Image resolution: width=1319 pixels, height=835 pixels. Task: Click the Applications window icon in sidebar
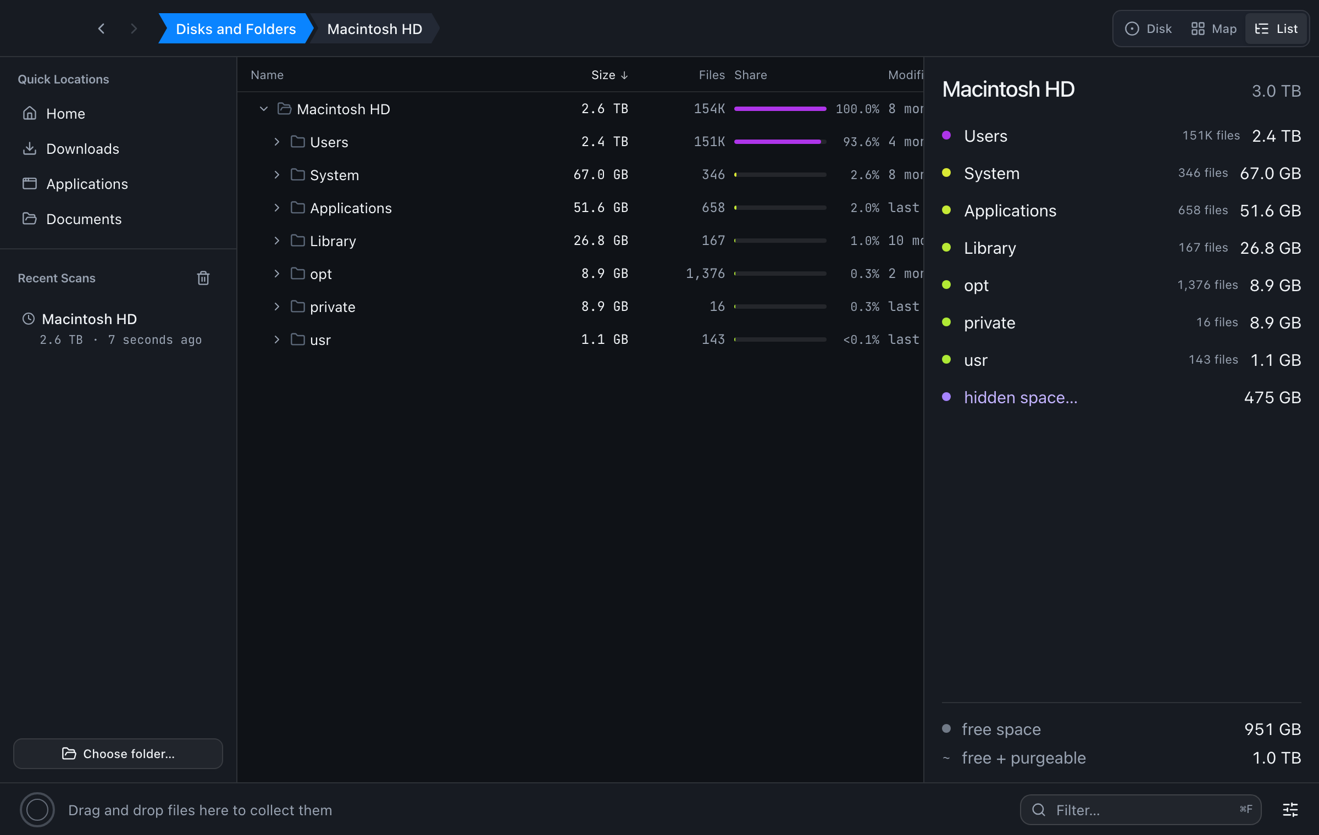click(30, 183)
